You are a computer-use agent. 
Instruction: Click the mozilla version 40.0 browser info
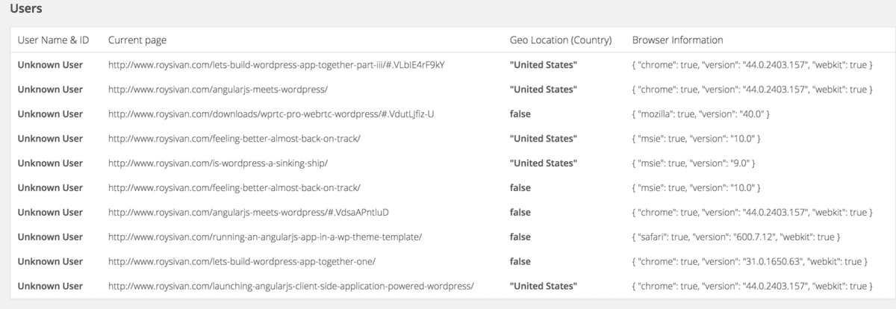pos(701,114)
